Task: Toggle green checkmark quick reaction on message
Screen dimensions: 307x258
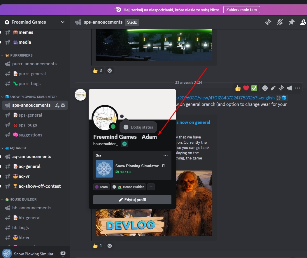Action: 254,88
